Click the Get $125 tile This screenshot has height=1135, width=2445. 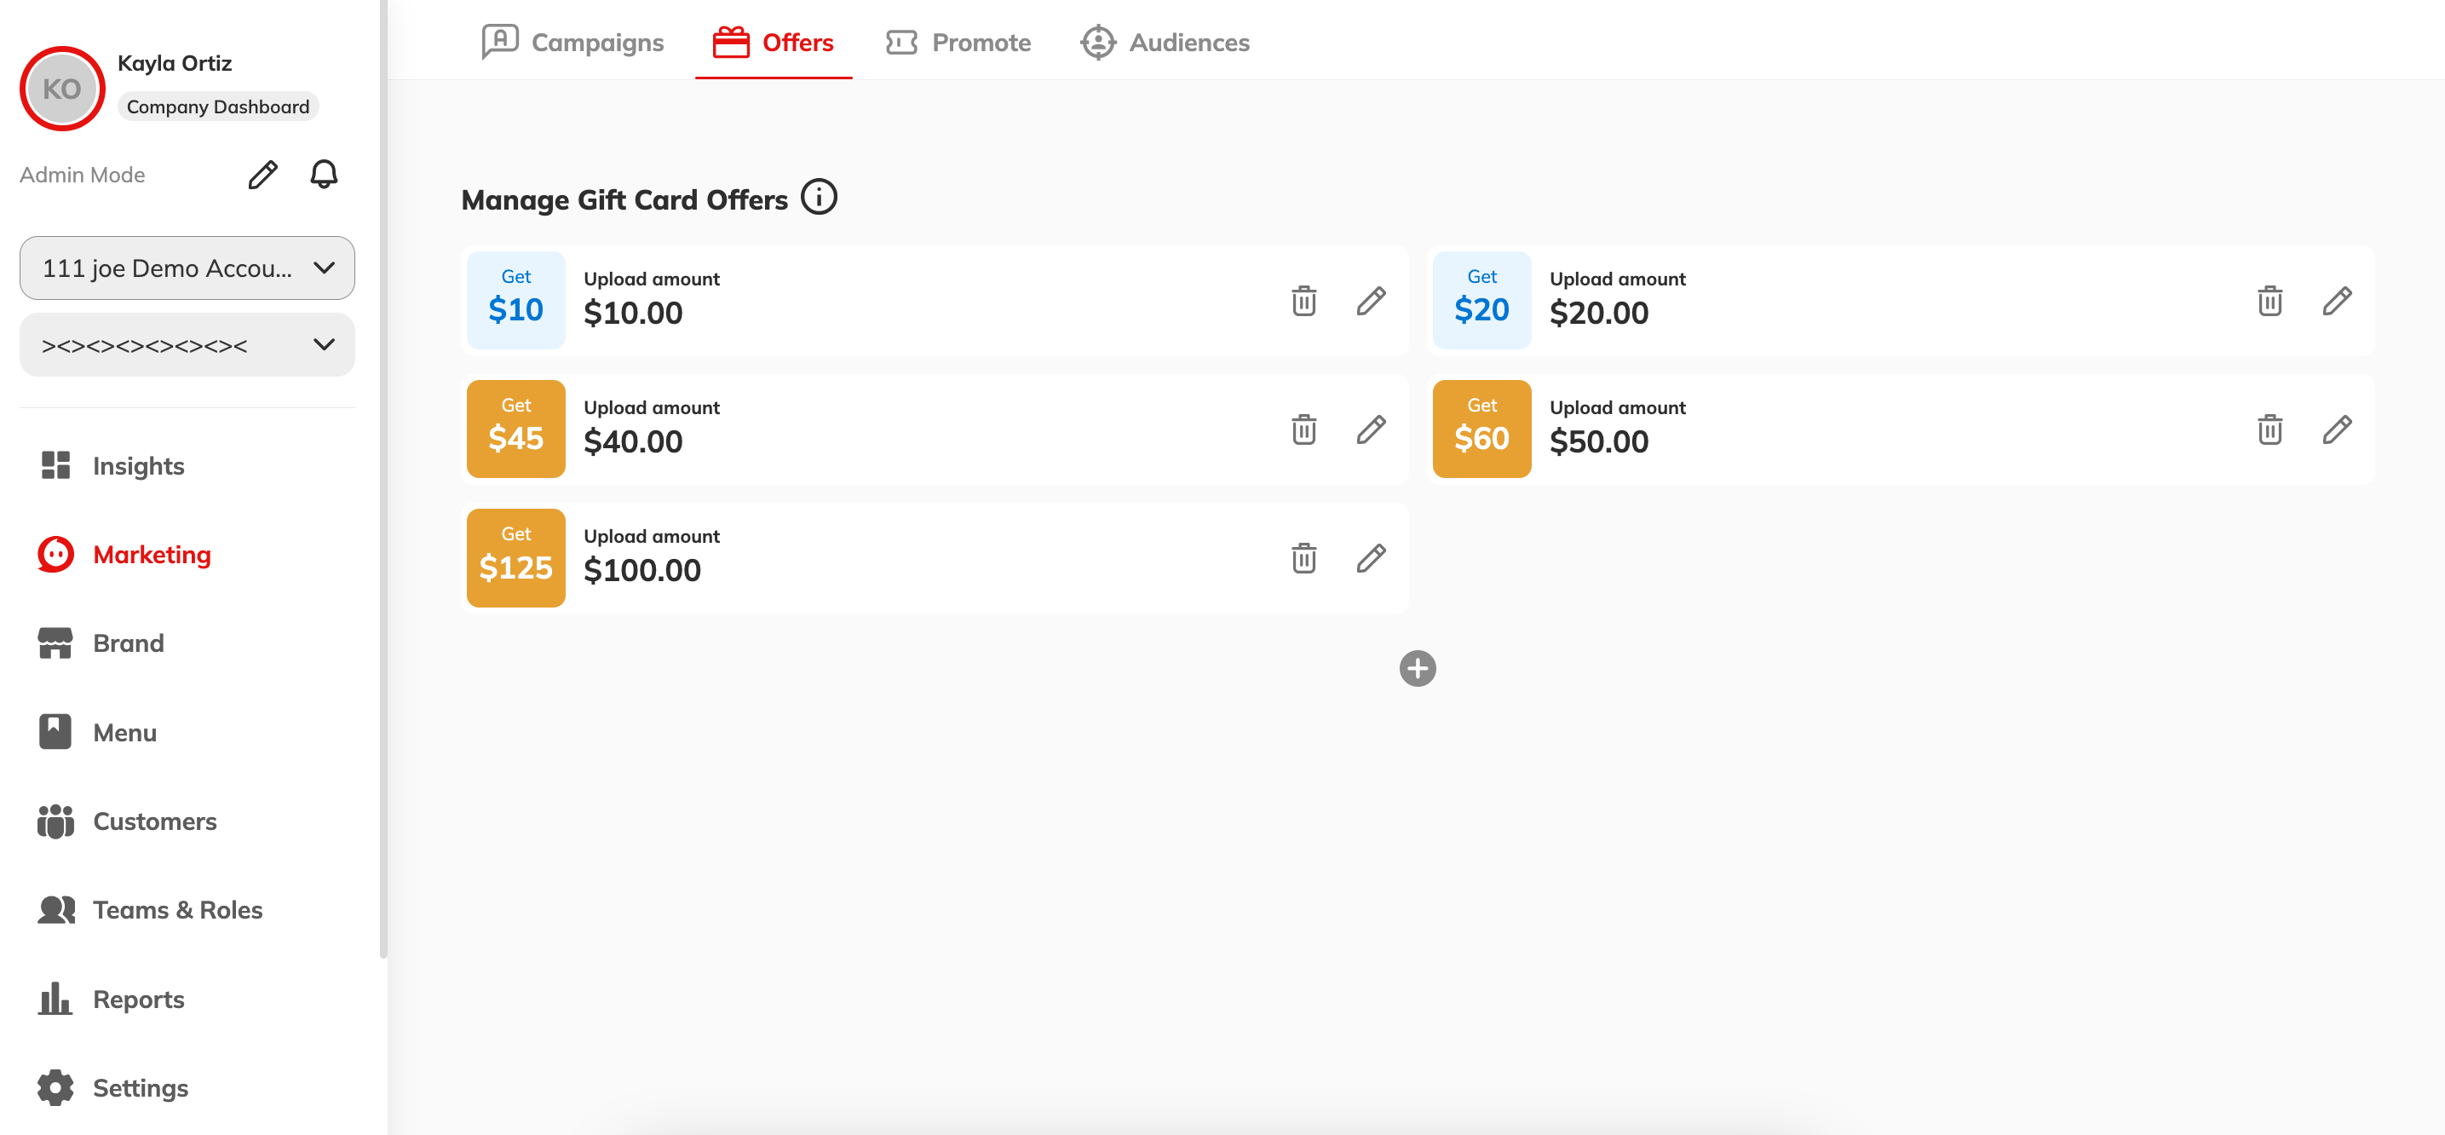coord(515,558)
